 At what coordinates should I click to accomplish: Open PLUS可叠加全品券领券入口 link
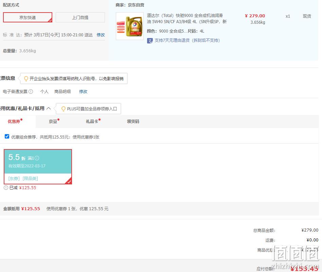(92, 109)
